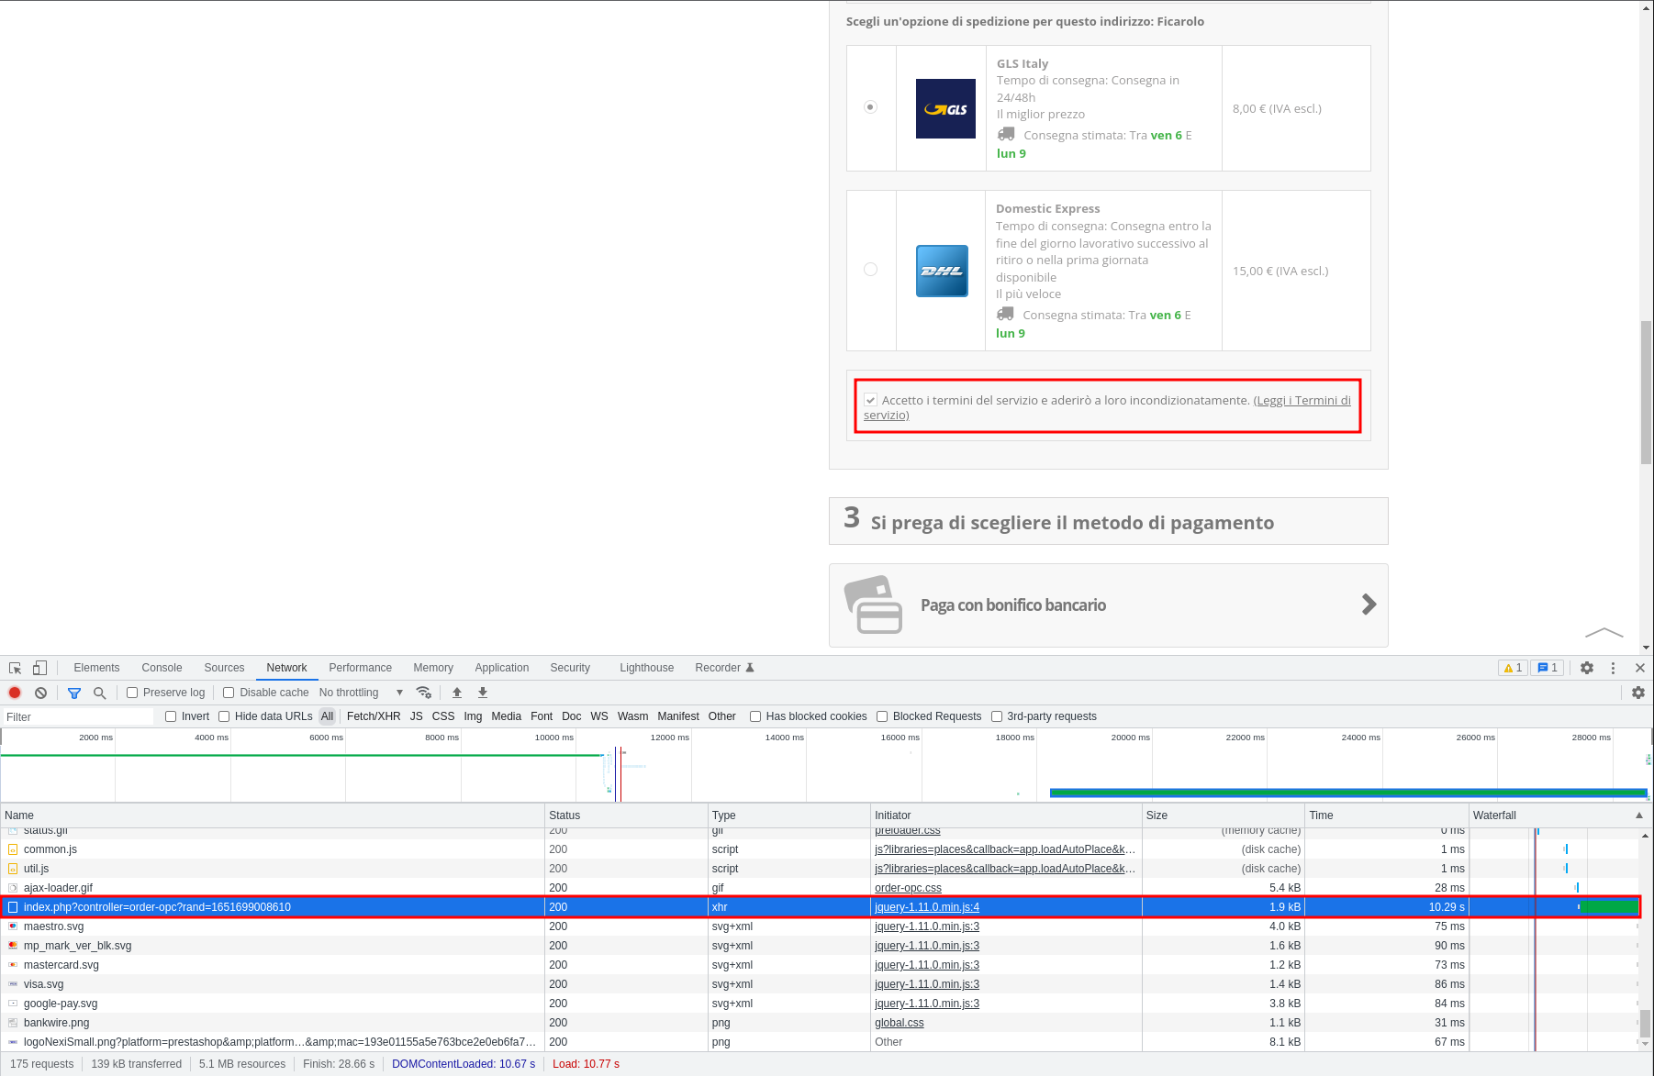Image resolution: width=1654 pixels, height=1076 pixels.
Task: Open the No throttling dropdown
Action: [x=361, y=693]
